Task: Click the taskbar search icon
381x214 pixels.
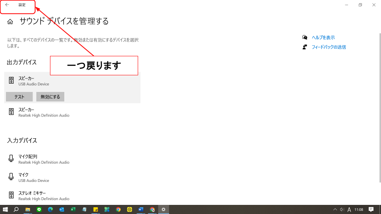Action: (16, 209)
